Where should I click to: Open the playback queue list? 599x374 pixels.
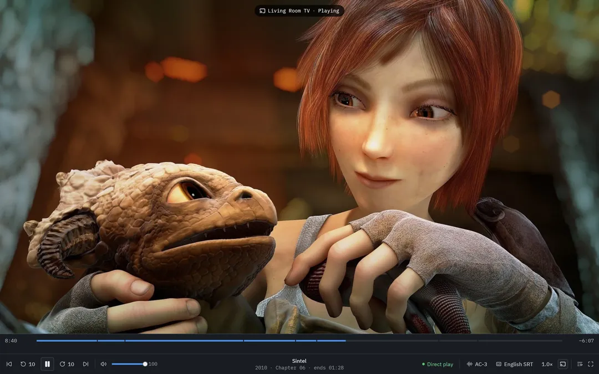[x=580, y=364]
